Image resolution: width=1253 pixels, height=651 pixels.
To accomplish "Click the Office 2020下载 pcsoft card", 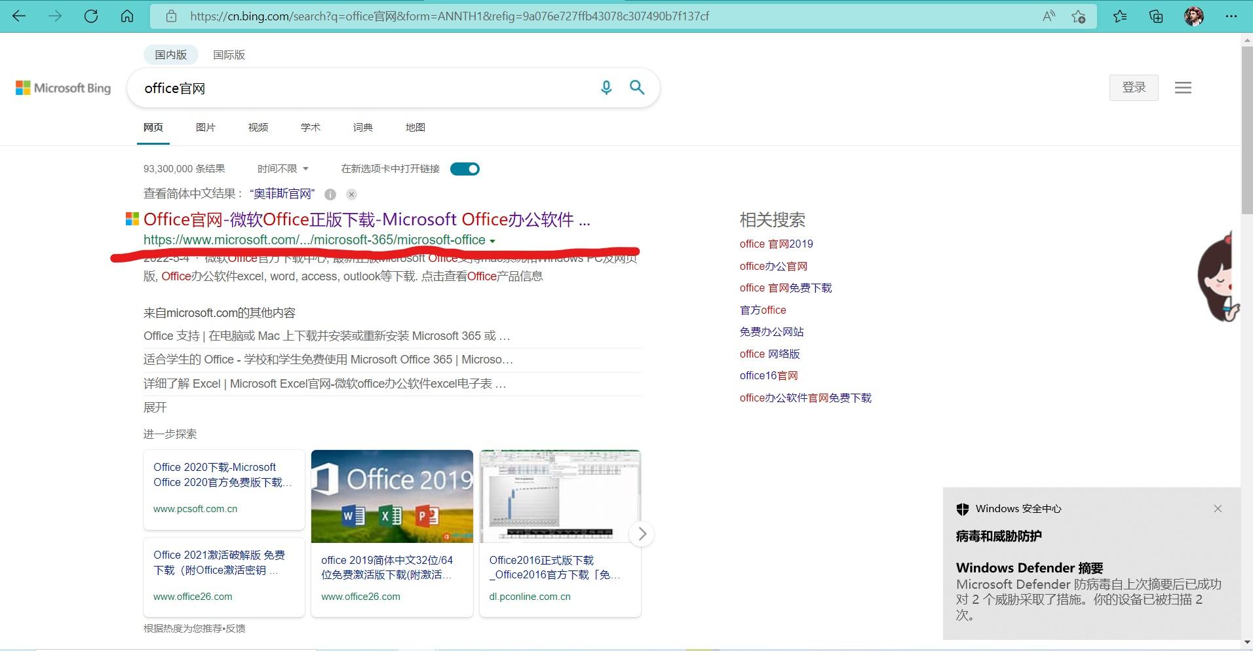I will [x=224, y=489].
